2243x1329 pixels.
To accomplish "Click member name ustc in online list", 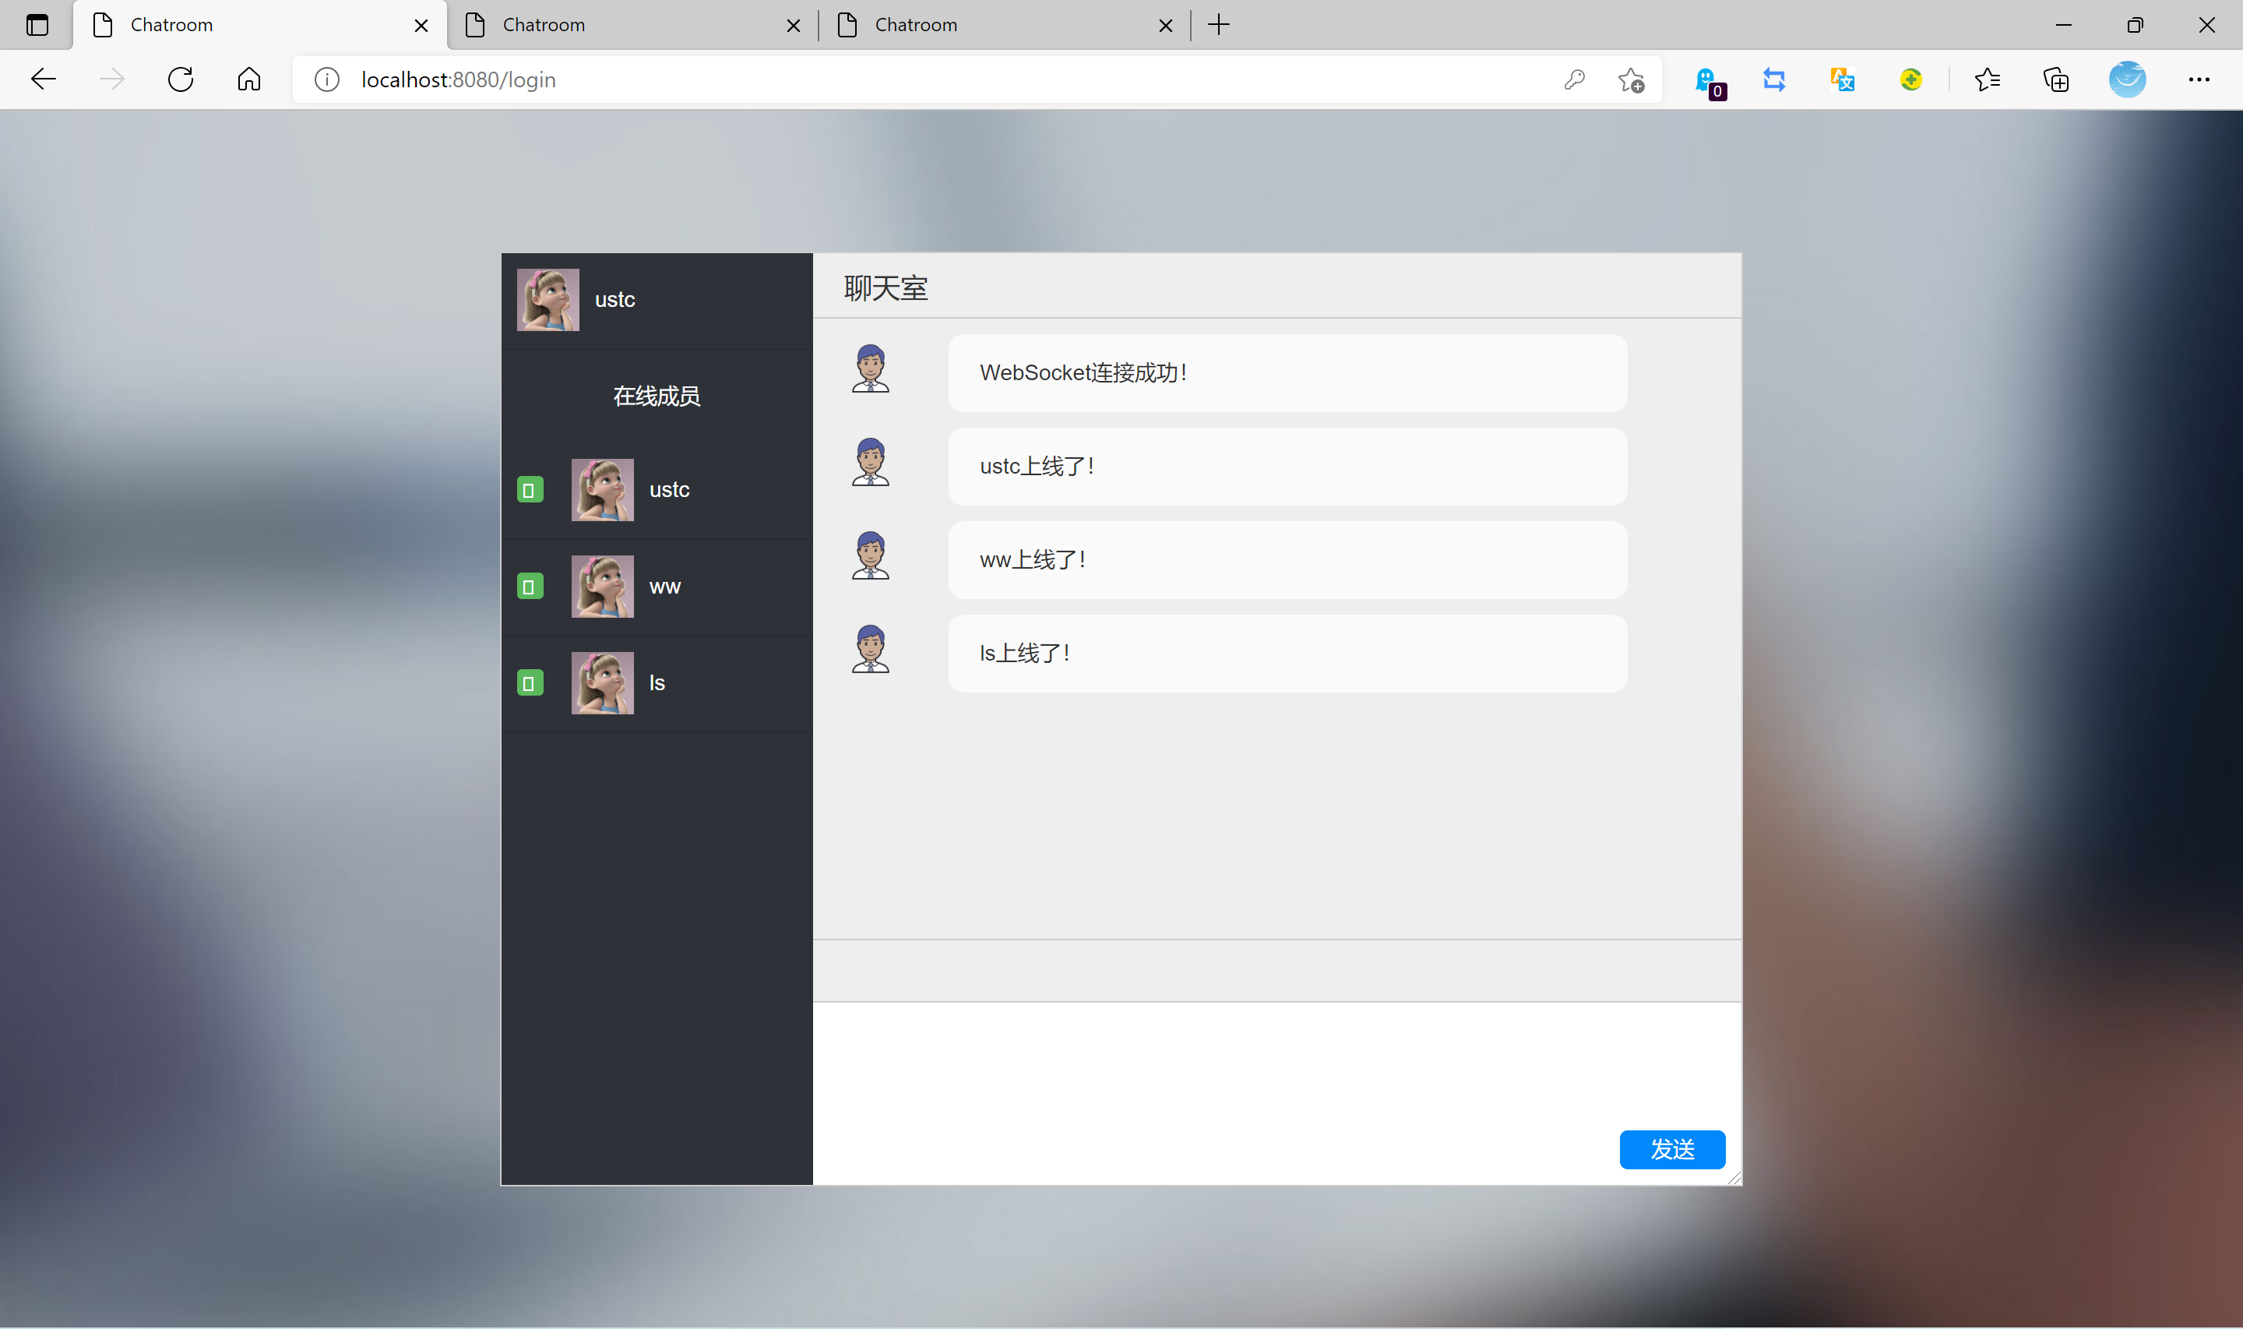I will pyautogui.click(x=670, y=490).
